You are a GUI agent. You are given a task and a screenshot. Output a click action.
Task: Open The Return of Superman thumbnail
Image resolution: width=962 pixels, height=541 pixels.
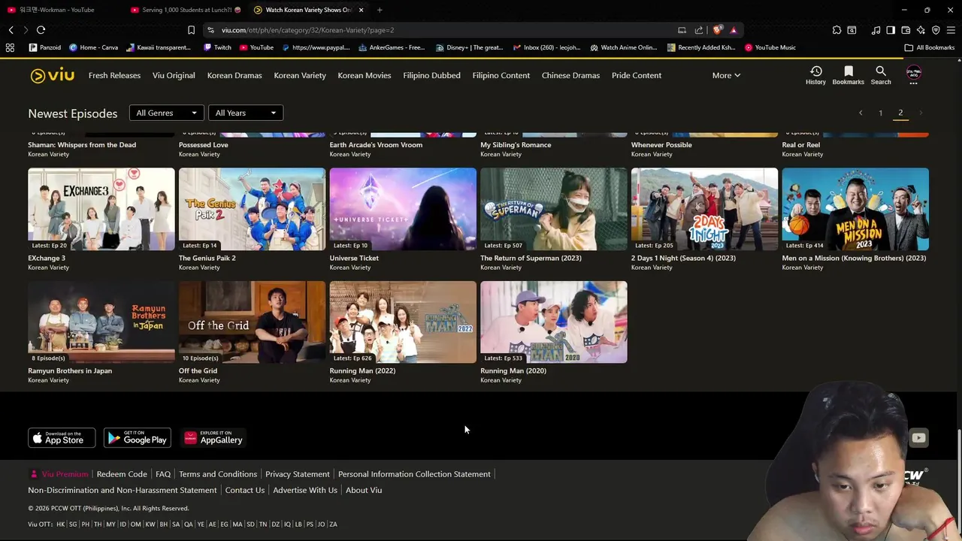coord(554,209)
